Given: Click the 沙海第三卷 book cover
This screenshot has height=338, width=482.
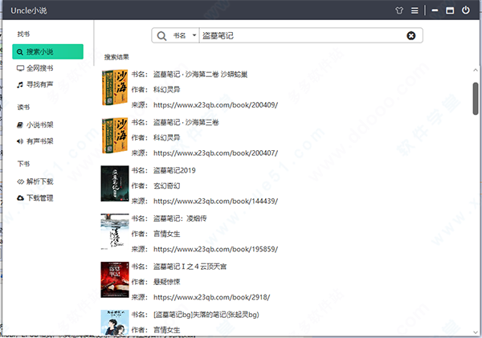Looking at the screenshot, I should point(115,136).
